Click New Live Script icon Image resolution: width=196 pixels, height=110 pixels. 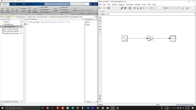pyautogui.click(x=7, y=9)
